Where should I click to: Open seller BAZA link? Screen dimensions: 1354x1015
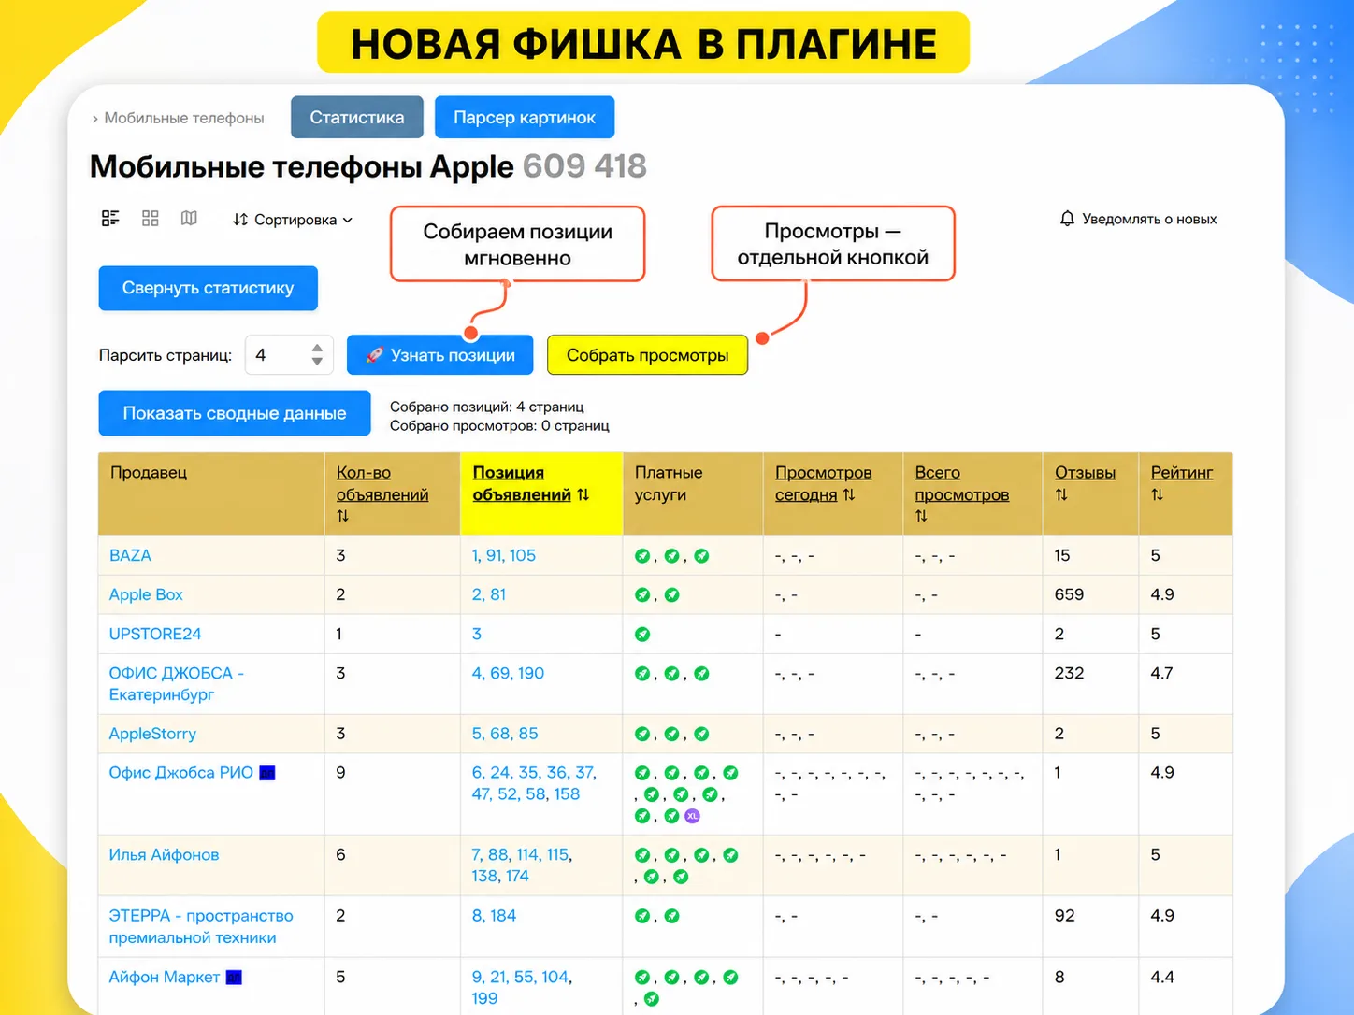point(130,555)
